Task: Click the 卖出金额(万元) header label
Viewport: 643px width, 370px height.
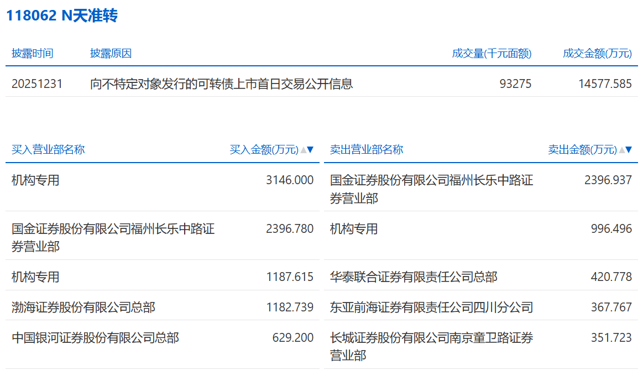Action: pyautogui.click(x=582, y=150)
